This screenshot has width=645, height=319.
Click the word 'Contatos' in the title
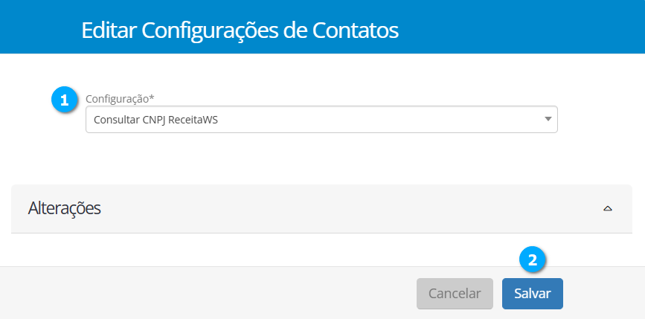[x=356, y=30]
